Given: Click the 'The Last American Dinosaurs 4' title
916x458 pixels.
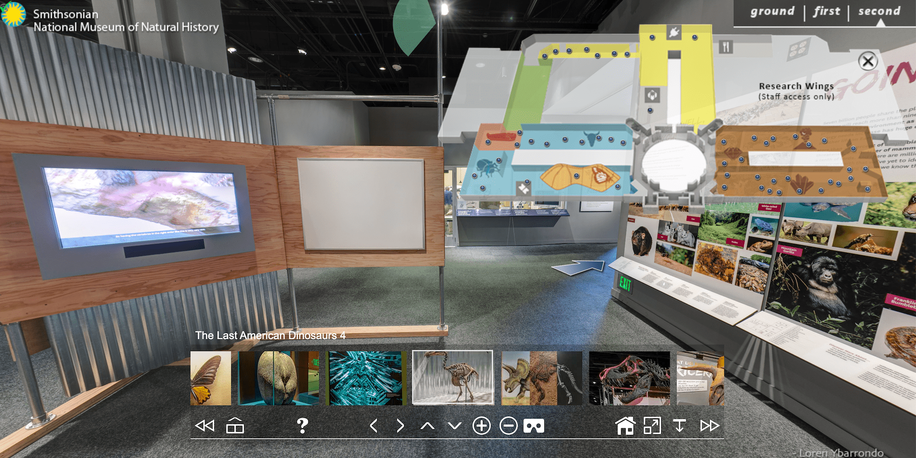Looking at the screenshot, I should (271, 335).
